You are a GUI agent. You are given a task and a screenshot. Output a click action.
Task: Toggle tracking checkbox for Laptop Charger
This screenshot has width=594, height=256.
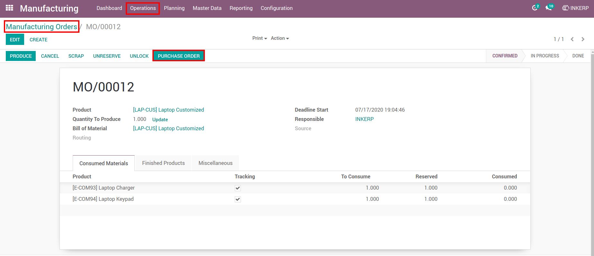pos(238,188)
